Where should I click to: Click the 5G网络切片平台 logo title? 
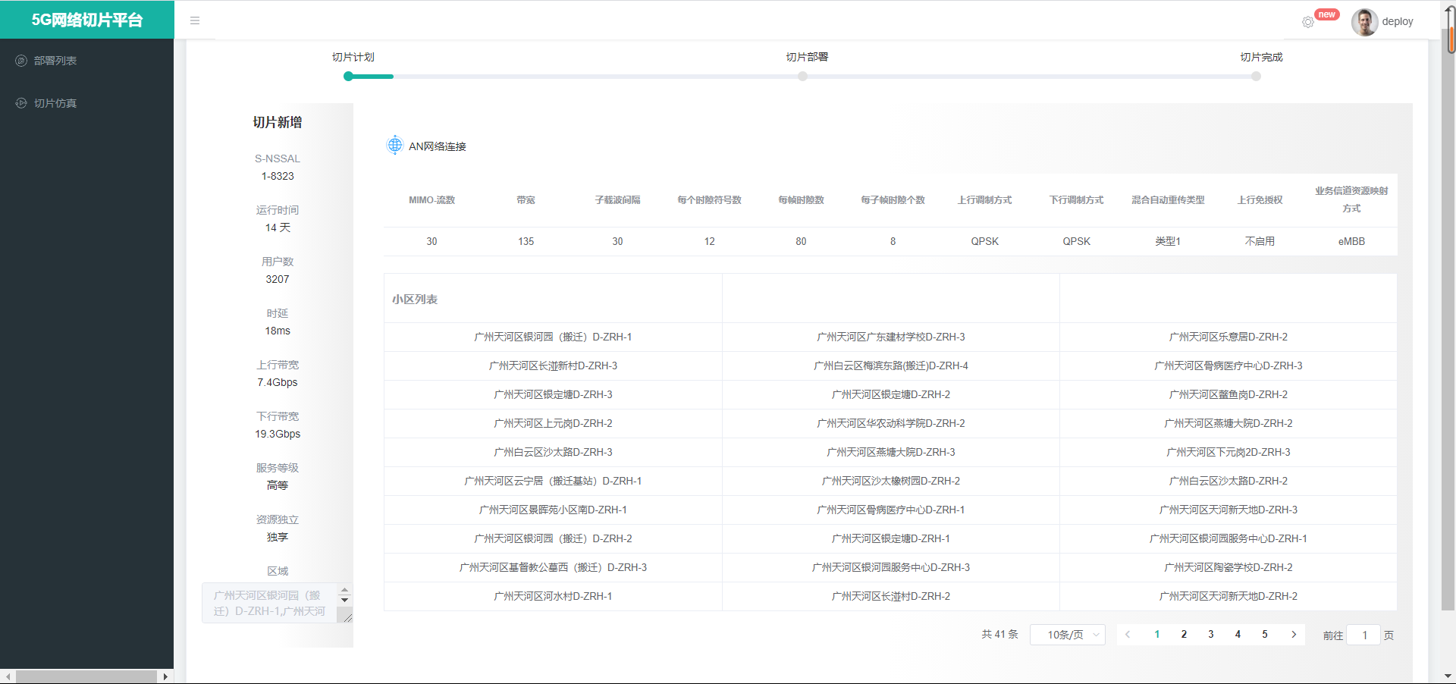coord(87,20)
